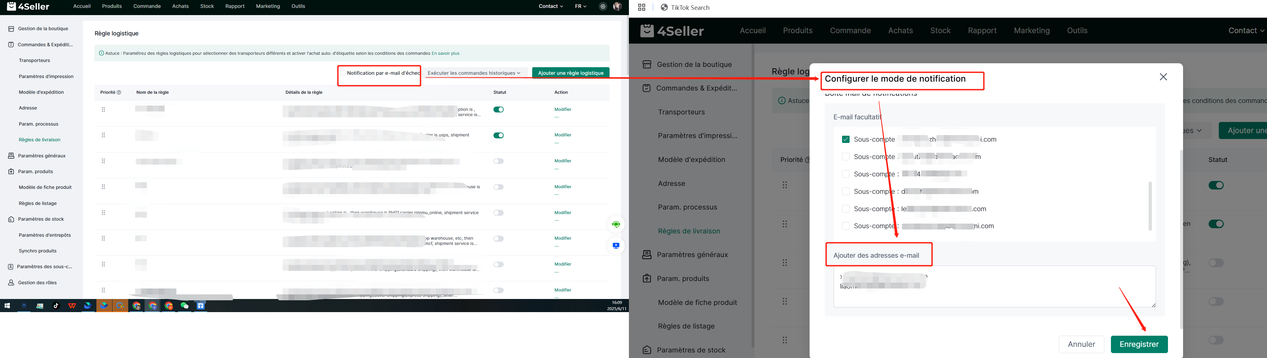Open the green customer service headset icon
The width and height of the screenshot is (1267, 358).
tap(616, 224)
